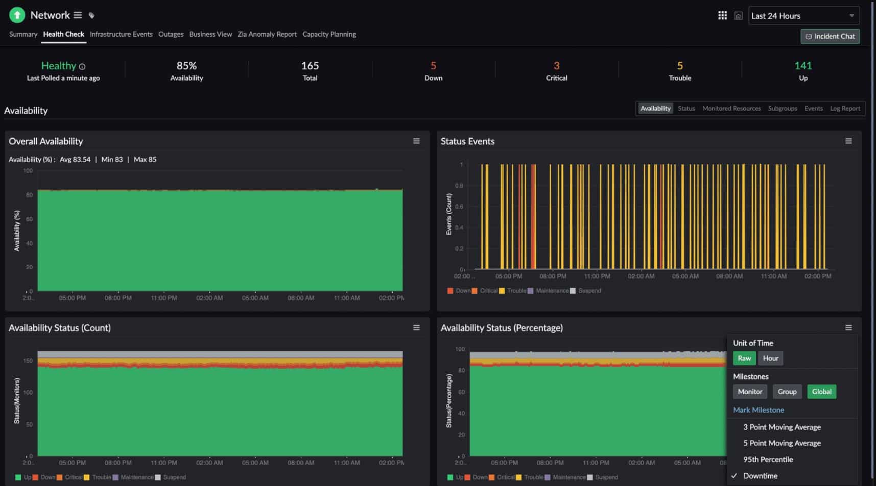Open the Availability Status (Count) panel menu
876x486 pixels.
coord(416,327)
